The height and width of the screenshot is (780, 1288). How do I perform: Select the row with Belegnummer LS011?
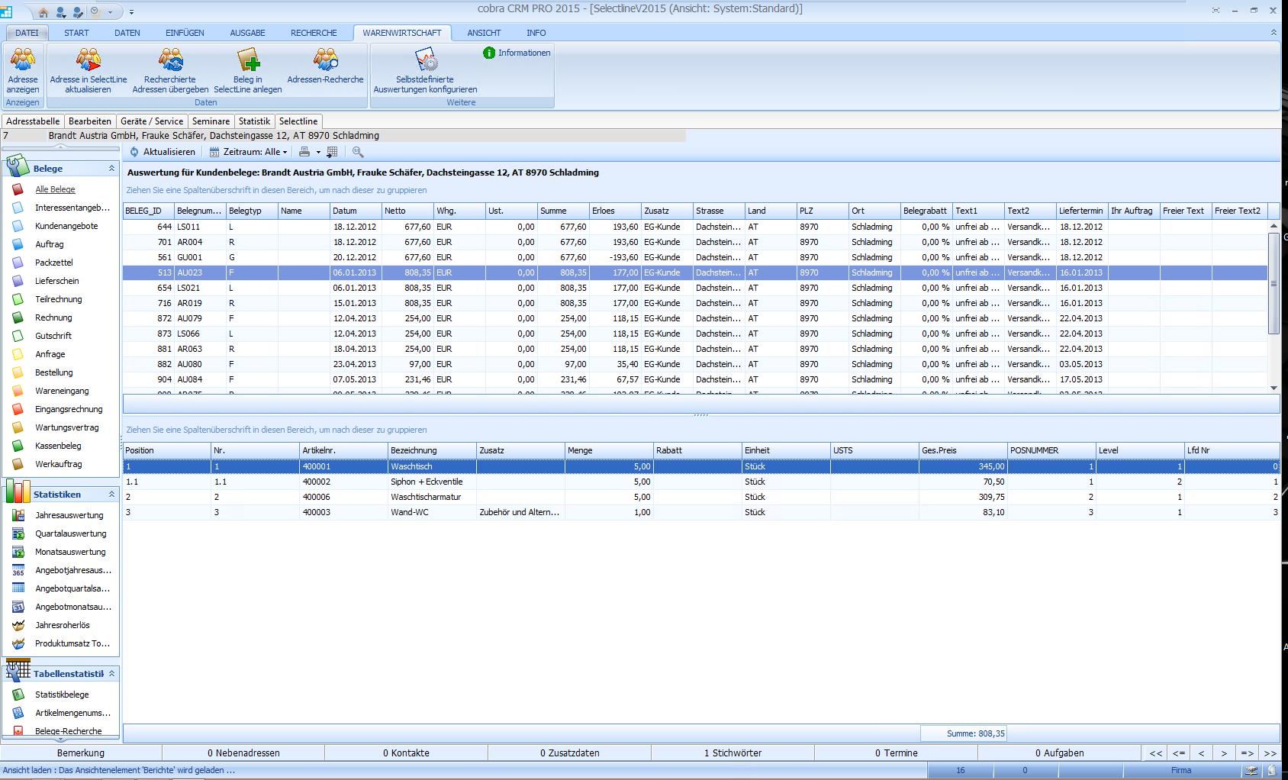[695, 227]
